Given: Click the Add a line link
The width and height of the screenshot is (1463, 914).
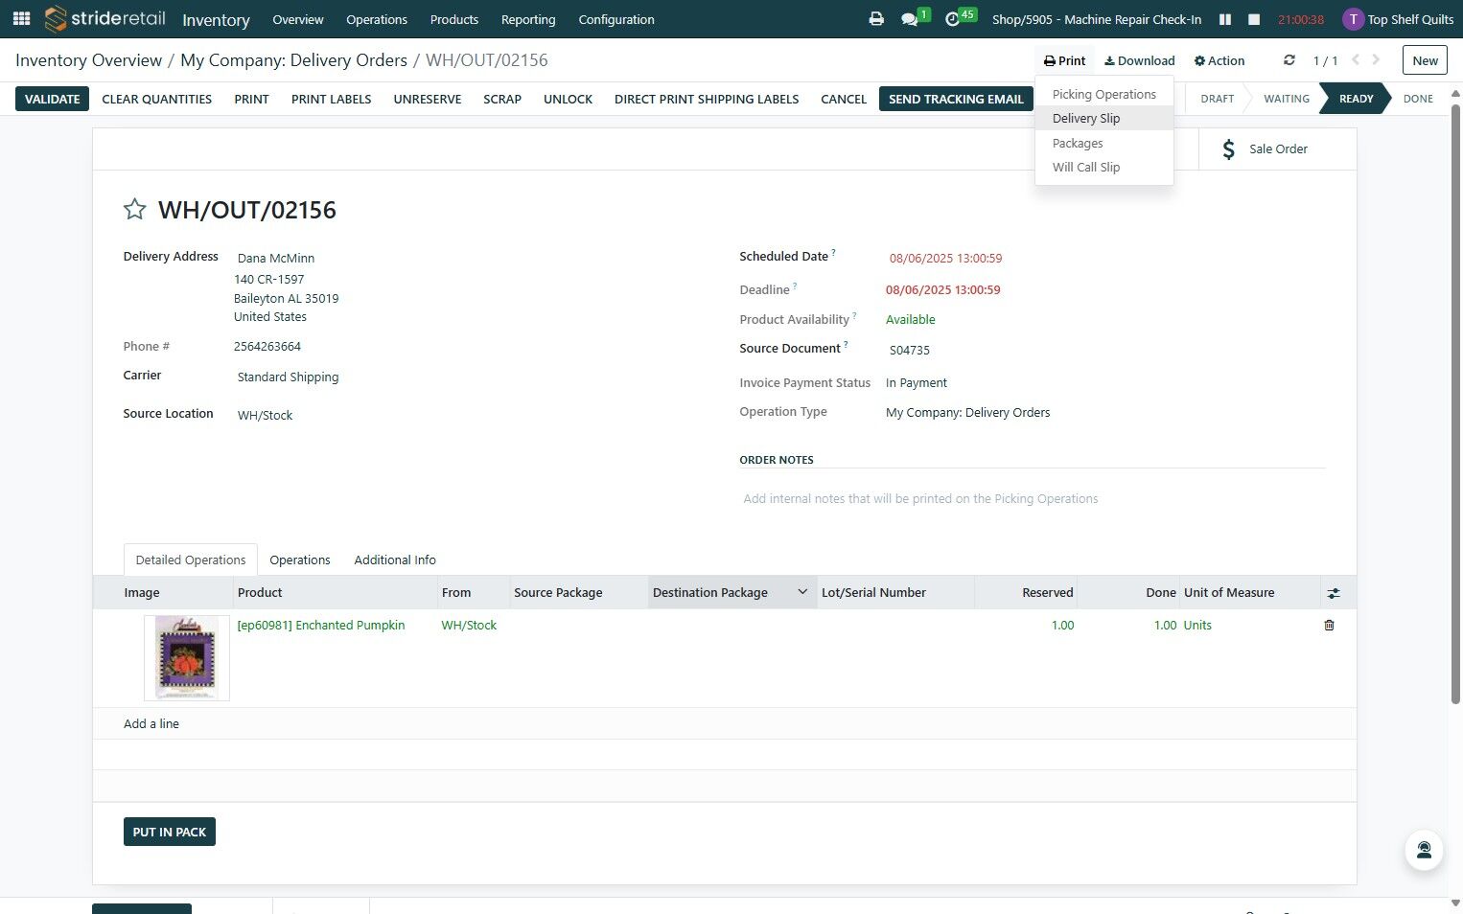Looking at the screenshot, I should tap(151, 724).
